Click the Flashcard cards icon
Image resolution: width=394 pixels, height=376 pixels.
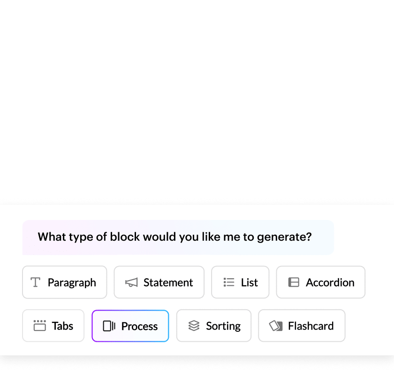[x=276, y=326]
